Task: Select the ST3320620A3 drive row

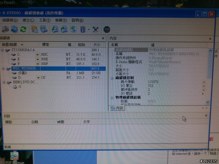Action: [x=53, y=50]
